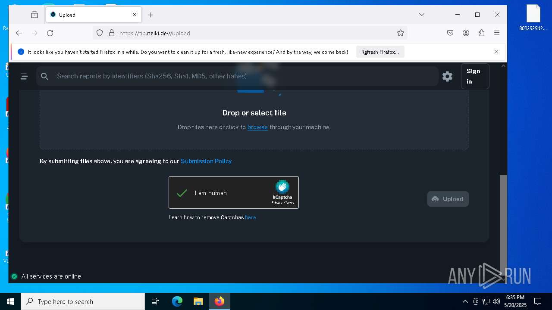552x310 pixels.
Task: Select the Upload browser tab
Action: coord(94,15)
